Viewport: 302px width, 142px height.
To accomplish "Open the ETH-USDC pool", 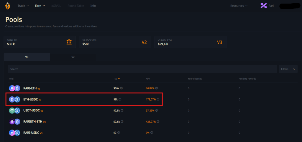I will tap(32, 100).
